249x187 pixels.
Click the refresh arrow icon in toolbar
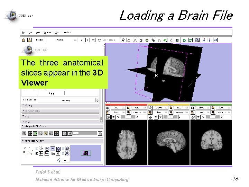click(x=99, y=40)
